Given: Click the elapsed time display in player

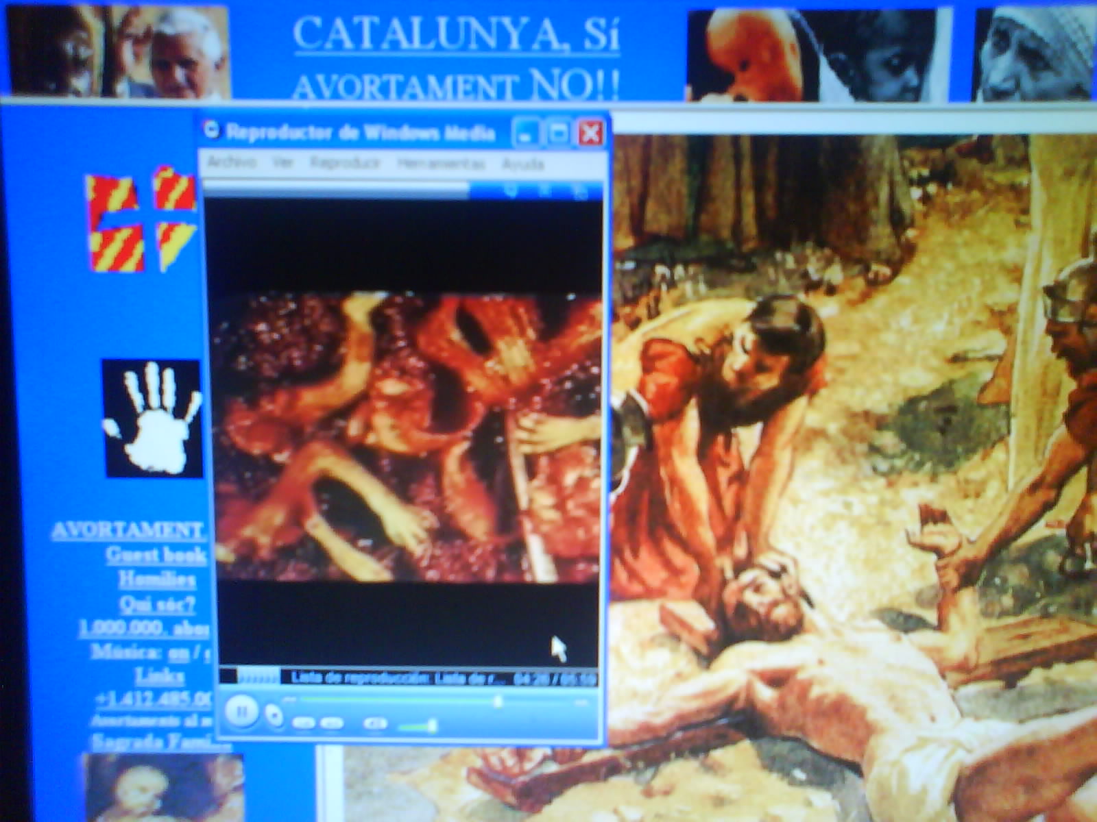Looking at the screenshot, I should (x=554, y=679).
